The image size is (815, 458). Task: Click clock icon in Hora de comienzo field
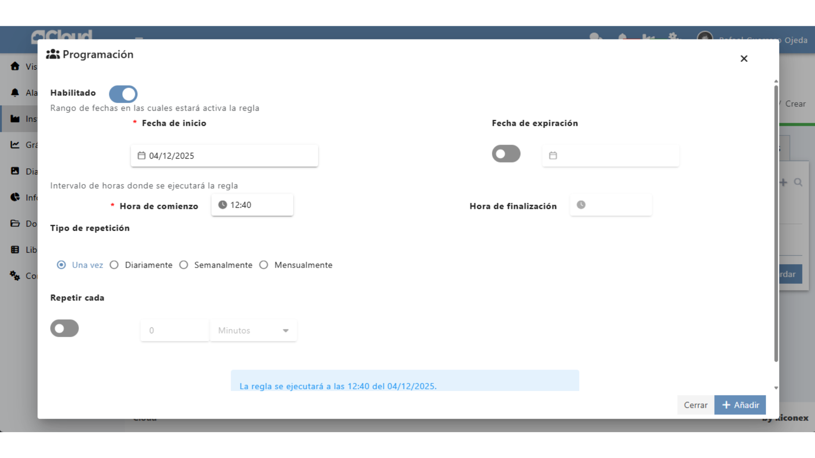(222, 205)
